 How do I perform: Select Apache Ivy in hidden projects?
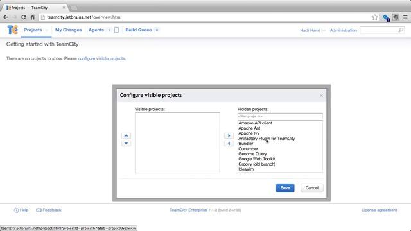click(x=249, y=133)
